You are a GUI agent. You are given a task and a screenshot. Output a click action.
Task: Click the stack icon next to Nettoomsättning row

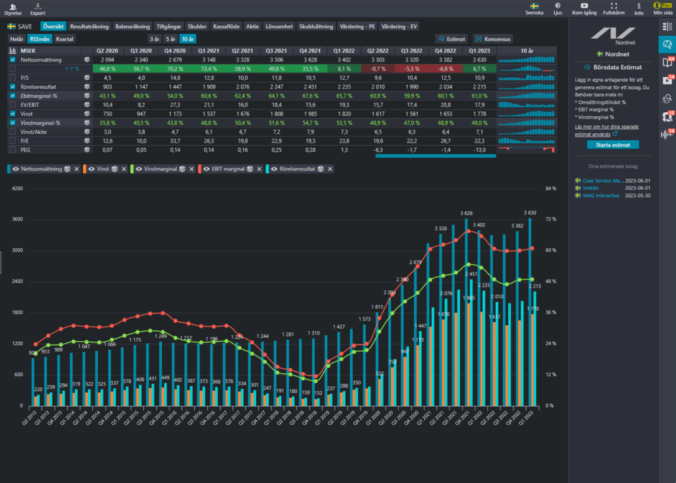[87, 59]
